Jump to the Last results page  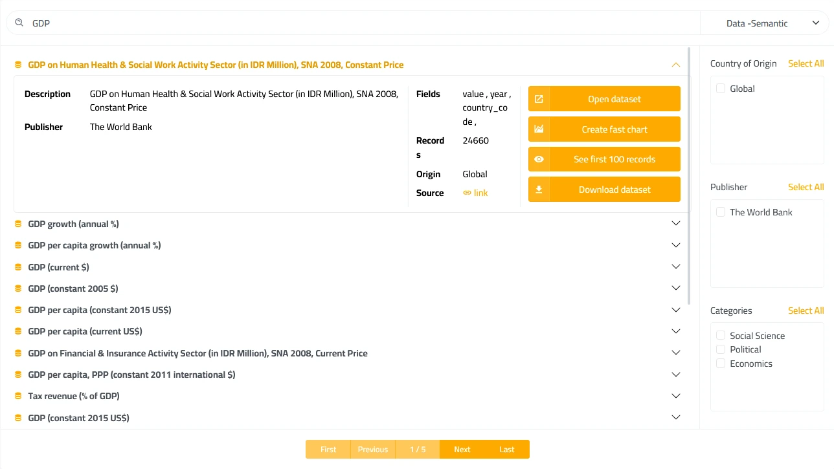point(506,450)
